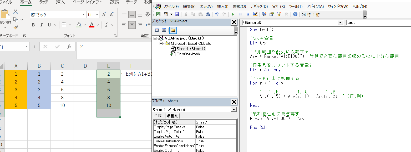Collapse the Microsoft Excel Objects tree node
This screenshot has width=411, height=152.
tap(161, 43)
